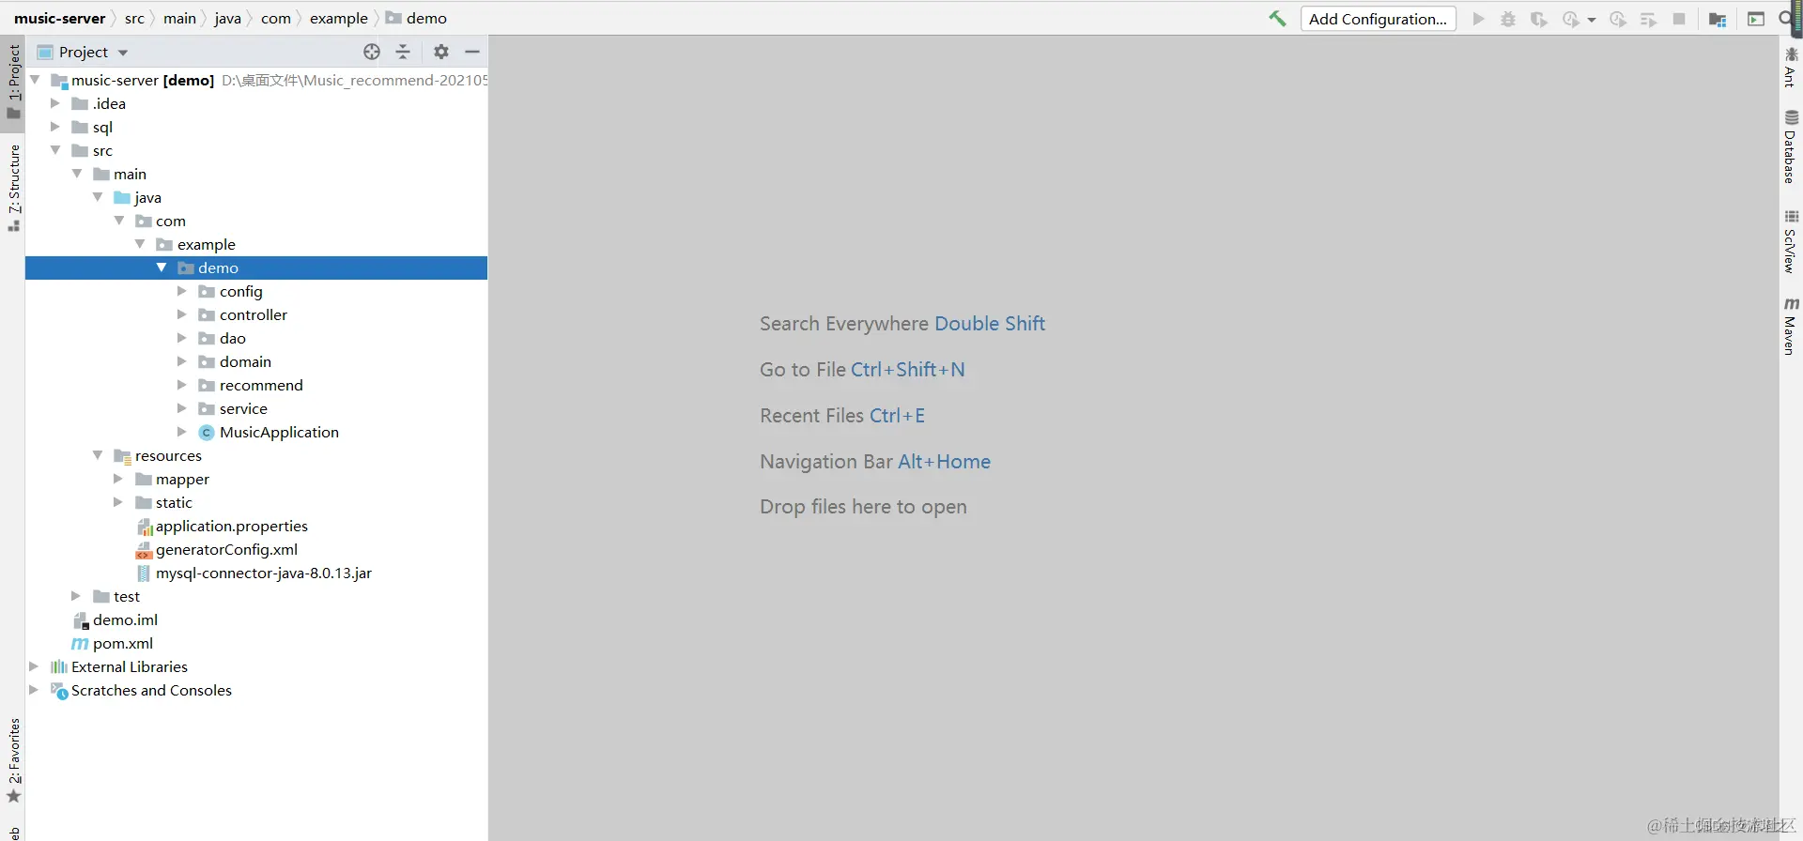The width and height of the screenshot is (1803, 841).
Task: Expand the .idea folder
Action: click(x=55, y=103)
